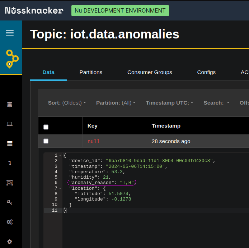The width and height of the screenshot is (249, 248).
Task: Switch to the Consumer Groups tab
Action: pyautogui.click(x=150, y=72)
